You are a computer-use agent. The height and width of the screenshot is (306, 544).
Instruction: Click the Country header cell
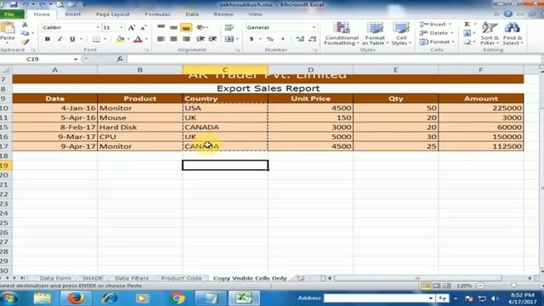coord(225,99)
